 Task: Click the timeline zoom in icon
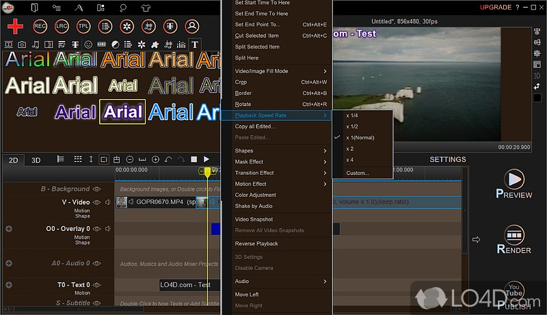point(155,160)
